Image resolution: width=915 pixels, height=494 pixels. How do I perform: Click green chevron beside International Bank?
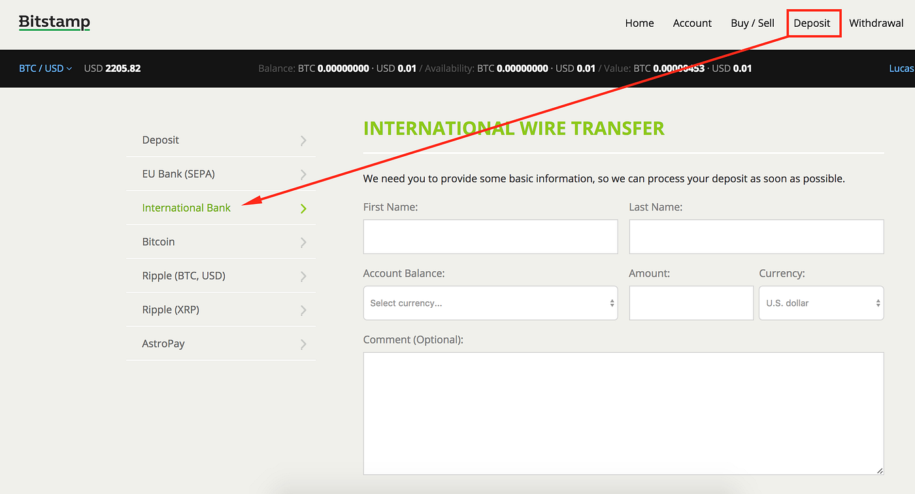point(303,208)
